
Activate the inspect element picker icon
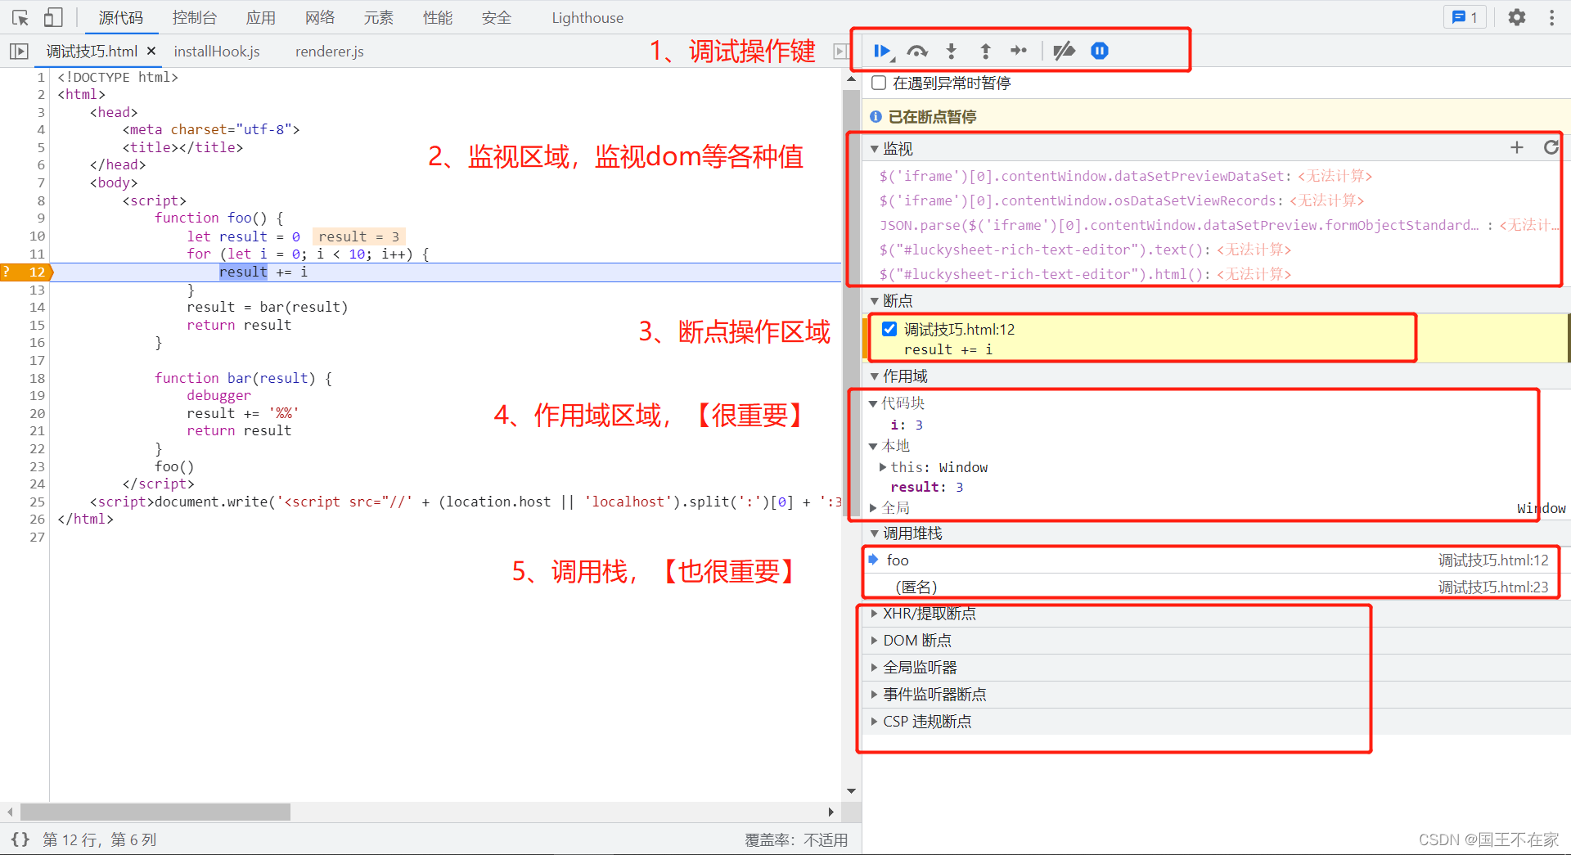(x=20, y=17)
